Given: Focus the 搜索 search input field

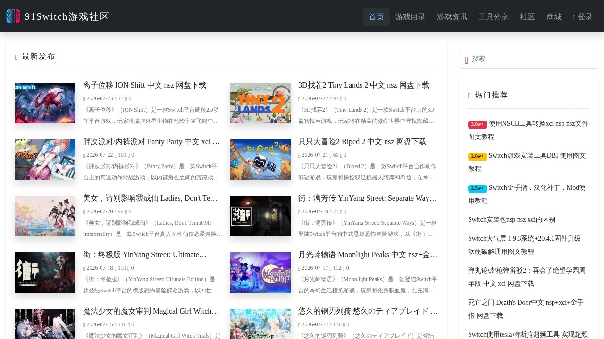Looking at the screenshot, I should coord(528,59).
